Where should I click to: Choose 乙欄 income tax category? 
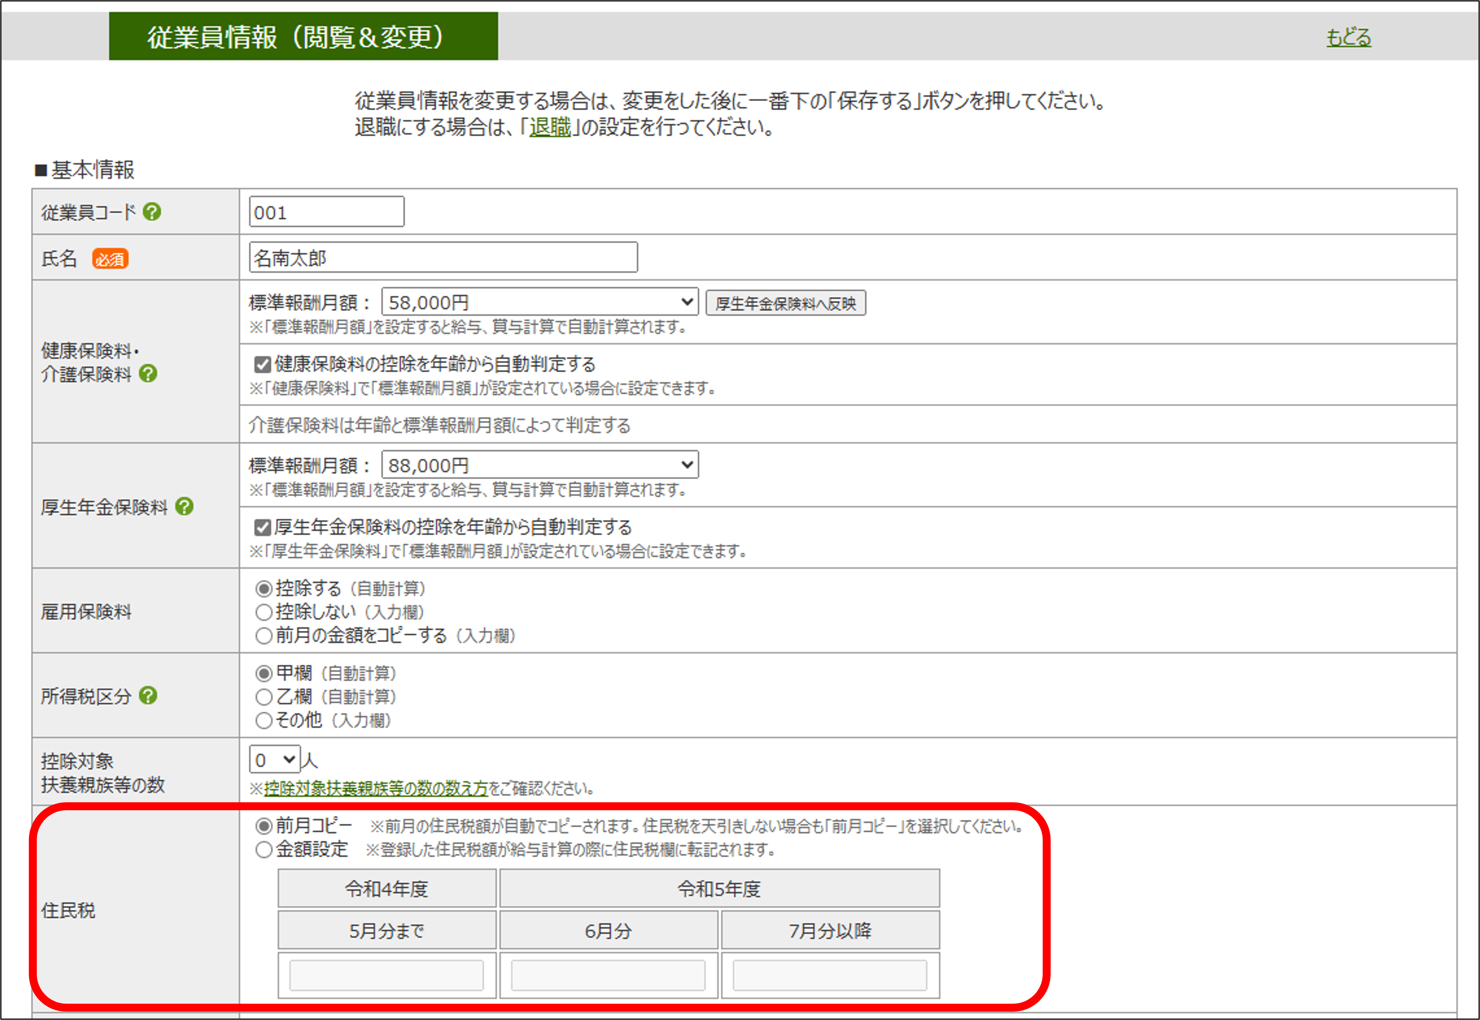click(263, 696)
